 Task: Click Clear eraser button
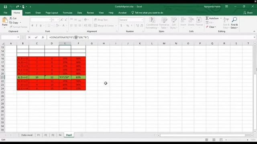(211, 27)
